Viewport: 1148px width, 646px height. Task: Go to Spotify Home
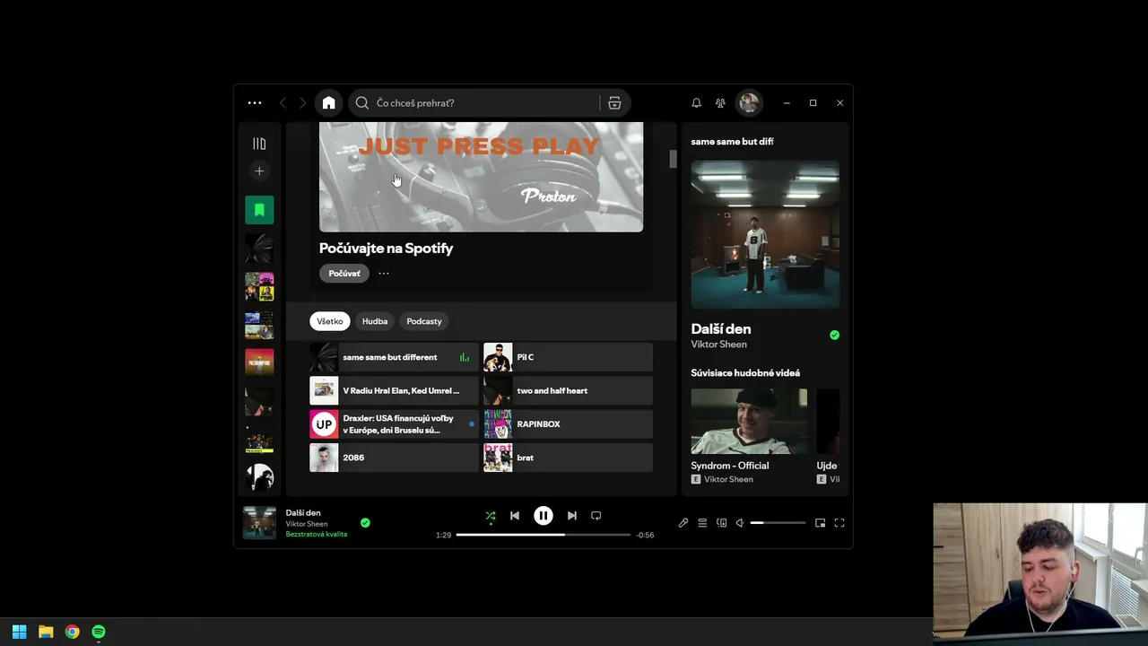329,103
